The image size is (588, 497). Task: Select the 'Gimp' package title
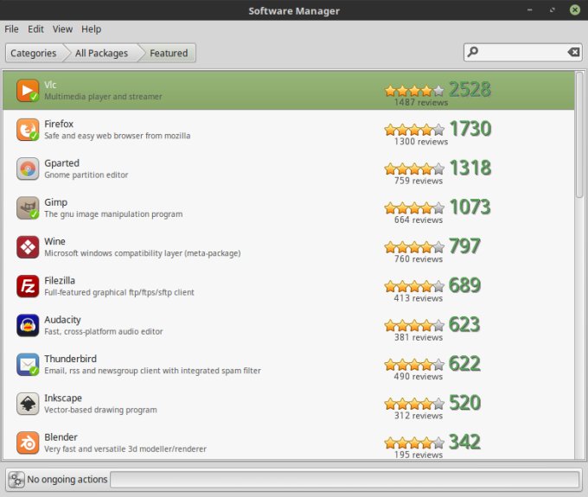(x=56, y=202)
